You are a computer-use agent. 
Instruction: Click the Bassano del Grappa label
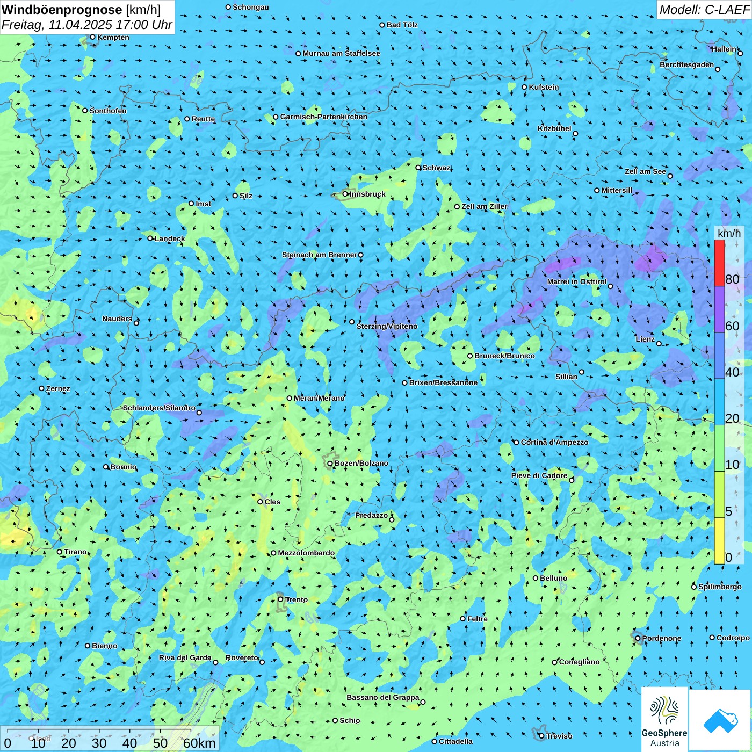click(x=383, y=697)
